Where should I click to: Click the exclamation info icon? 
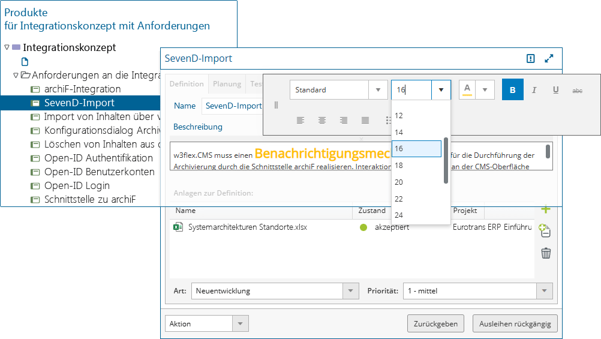[x=530, y=59]
